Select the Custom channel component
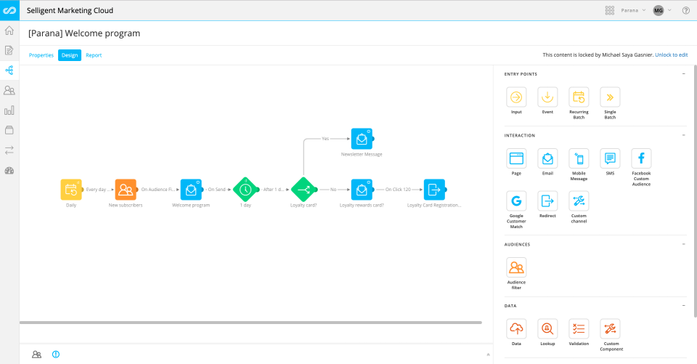Image resolution: width=697 pixels, height=364 pixels. tap(579, 201)
